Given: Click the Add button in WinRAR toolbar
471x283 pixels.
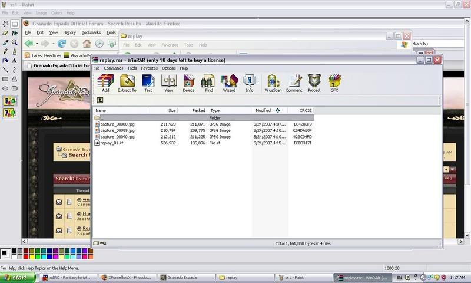Looking at the screenshot, I should click(x=105, y=83).
